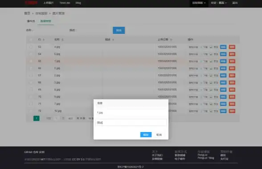Screen dimensions: 262x169
Task: Open image preview icon for 9.jpg row
Action: pos(211,97)
